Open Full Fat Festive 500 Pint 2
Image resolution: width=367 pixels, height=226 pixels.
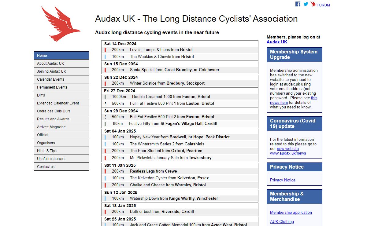click(x=180, y=117)
